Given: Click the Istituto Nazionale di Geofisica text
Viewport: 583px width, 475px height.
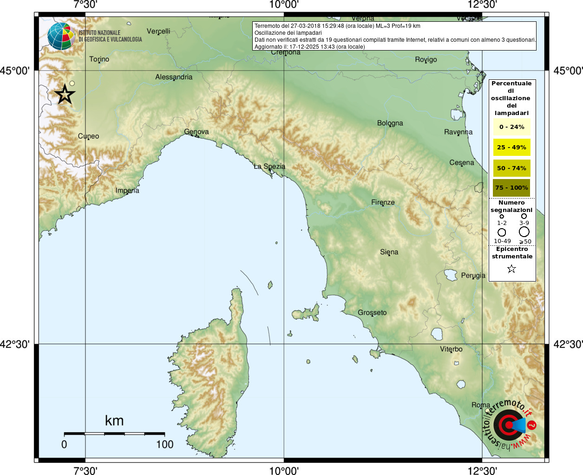Looking at the screenshot, I should [x=110, y=36].
